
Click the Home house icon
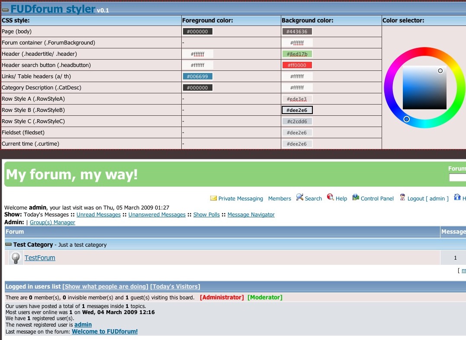(457, 197)
